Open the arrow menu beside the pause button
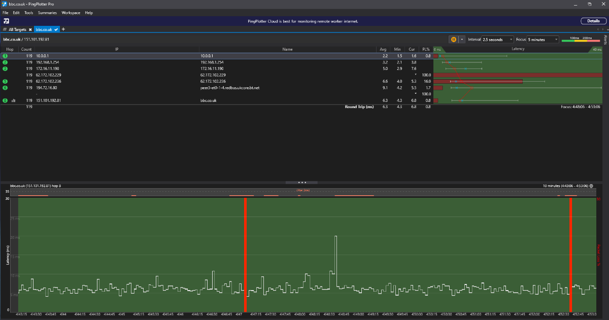This screenshot has width=609, height=320. 462,40
